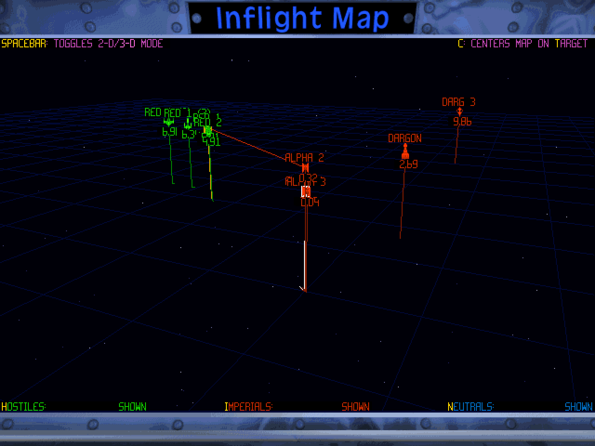Click the leftmost green RED fighter icon
Image resolution: width=595 pixels, height=446 pixels.
point(168,122)
